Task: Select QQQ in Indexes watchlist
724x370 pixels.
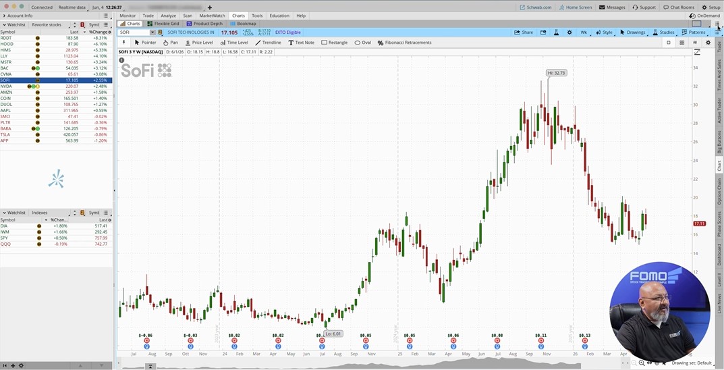Action: [x=56, y=244]
